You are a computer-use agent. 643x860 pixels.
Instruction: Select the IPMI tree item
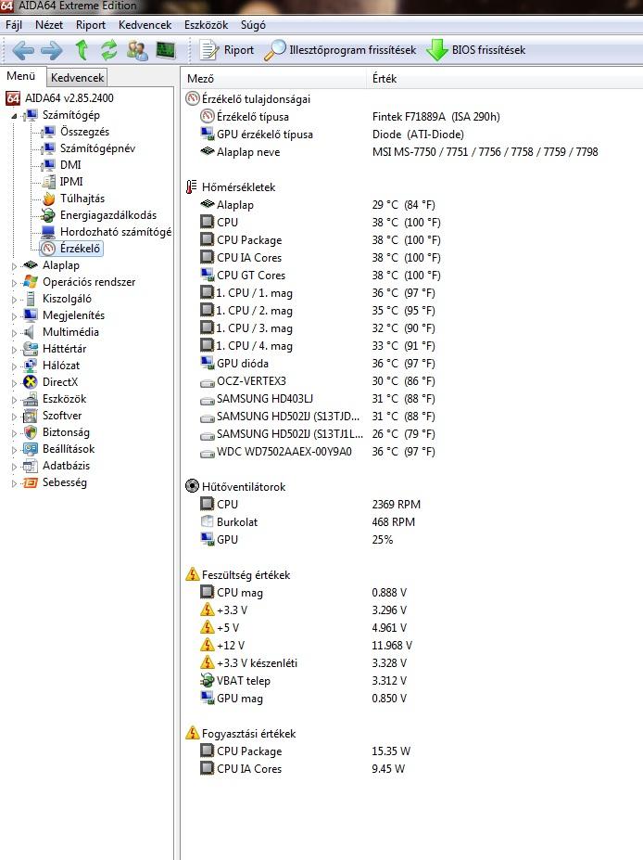coord(71,182)
